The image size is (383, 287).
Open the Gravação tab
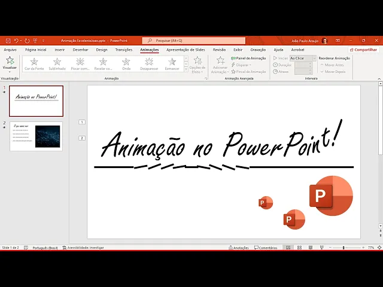(258, 50)
